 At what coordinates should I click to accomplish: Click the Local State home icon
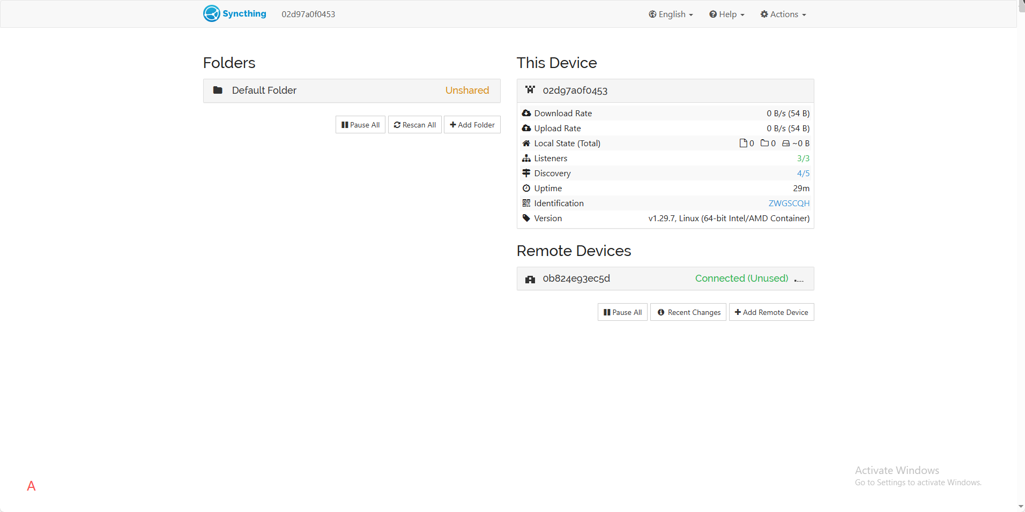coord(526,143)
